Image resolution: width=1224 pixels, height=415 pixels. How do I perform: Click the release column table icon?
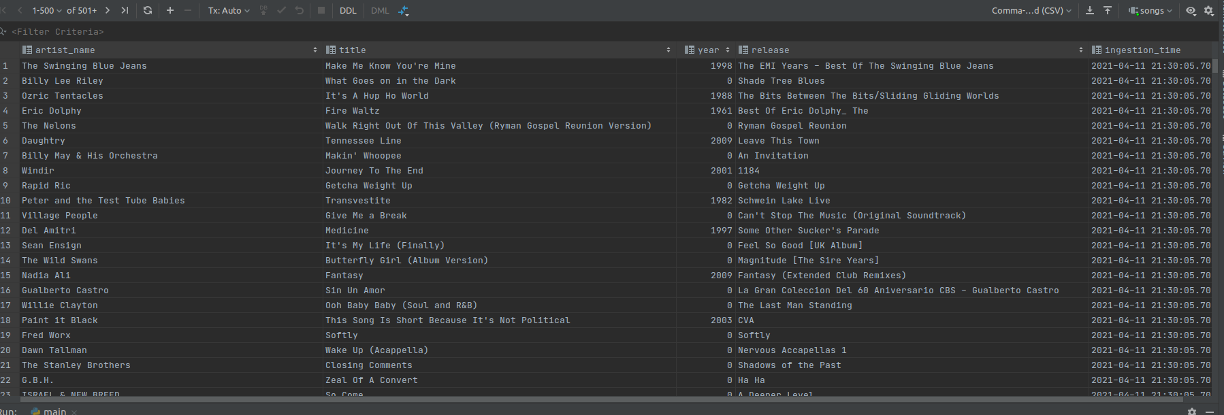coord(743,50)
